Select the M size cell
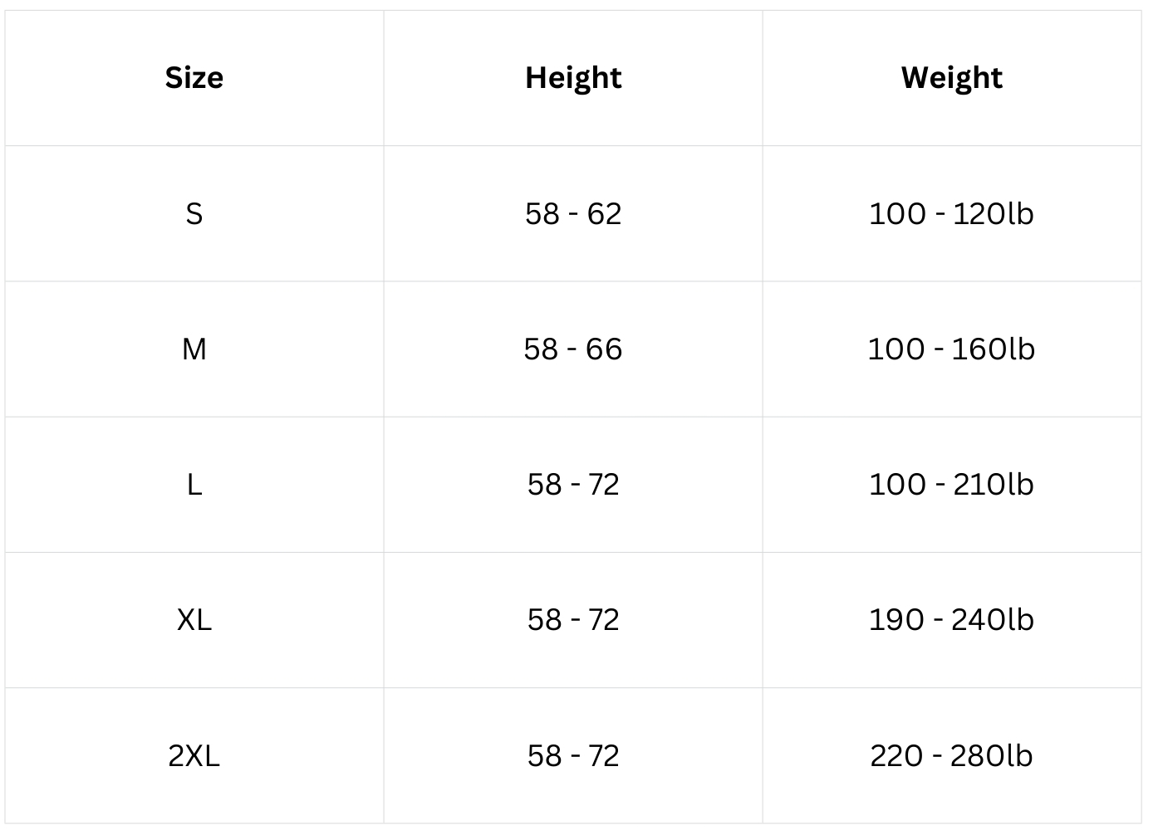The height and width of the screenshot is (830, 1163). point(194,349)
